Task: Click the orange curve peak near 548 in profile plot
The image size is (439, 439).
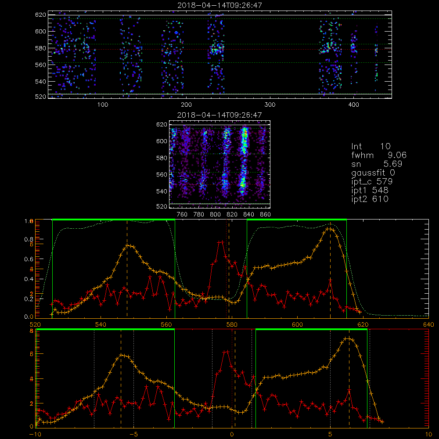Action: tap(127, 245)
